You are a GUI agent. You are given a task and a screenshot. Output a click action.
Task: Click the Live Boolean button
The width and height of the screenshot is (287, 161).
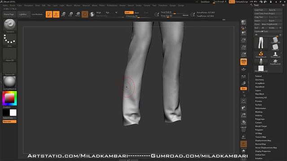(x=37, y=14)
